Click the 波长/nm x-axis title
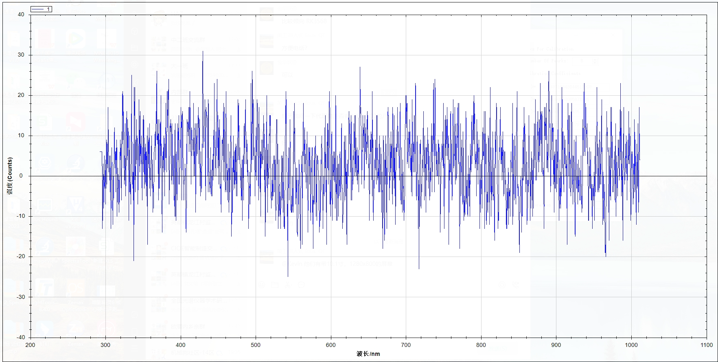 (x=368, y=353)
